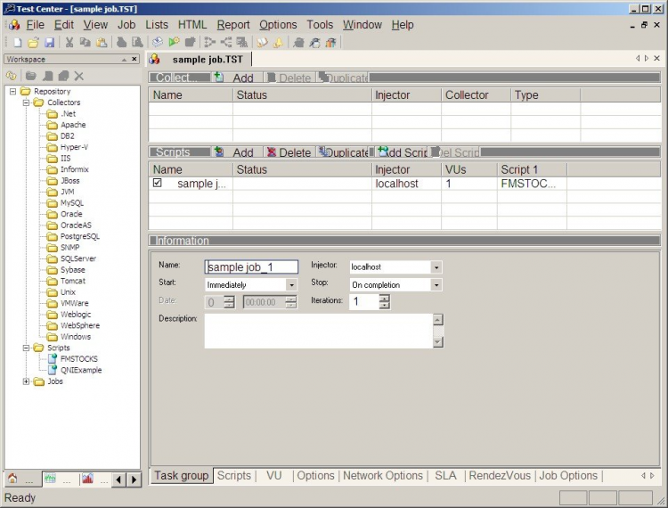Viewport: 668px width, 508px height.
Task: Click the Workspace panel delete X icon
Action: [79, 76]
